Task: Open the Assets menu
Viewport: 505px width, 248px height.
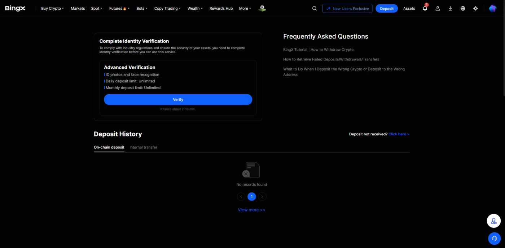Action: [409, 8]
